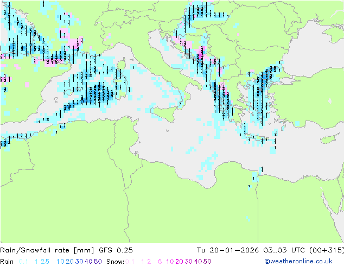344x266 pixels.
Task: Select the Snow legend 50 value
Action: click(207, 262)
